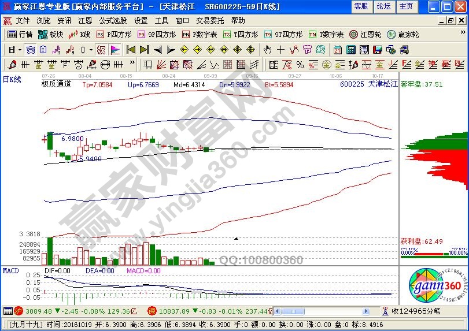Toggle the 板块 sector view button
Screen dimensions: 469x331
51,35
